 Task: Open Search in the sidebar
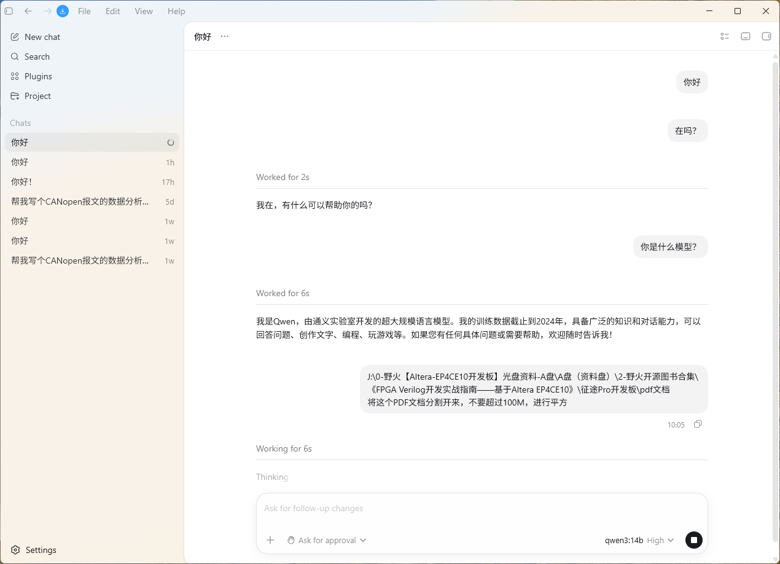point(92,57)
